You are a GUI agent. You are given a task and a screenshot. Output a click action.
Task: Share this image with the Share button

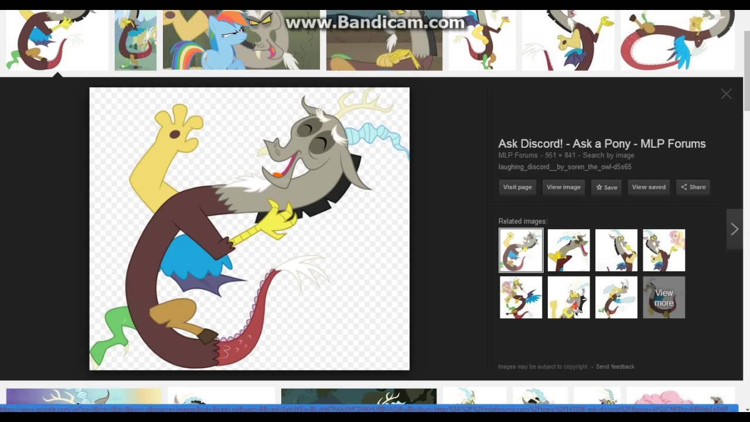693,187
